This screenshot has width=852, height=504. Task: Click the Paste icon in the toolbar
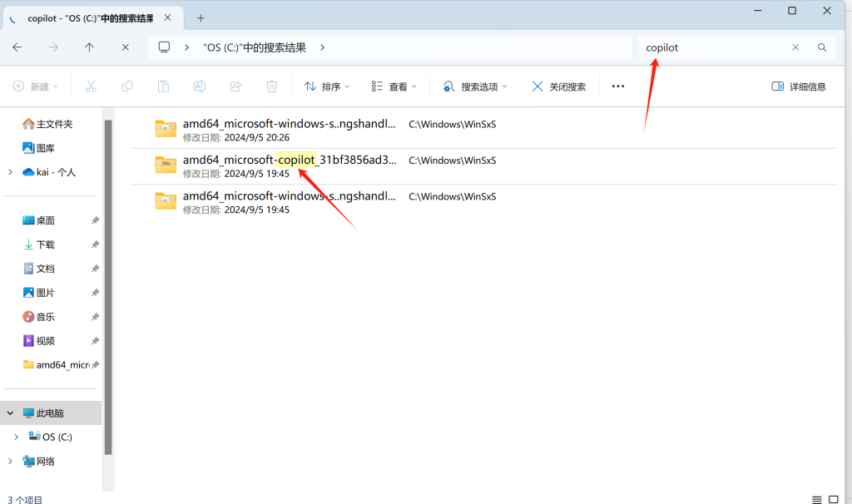click(x=163, y=86)
